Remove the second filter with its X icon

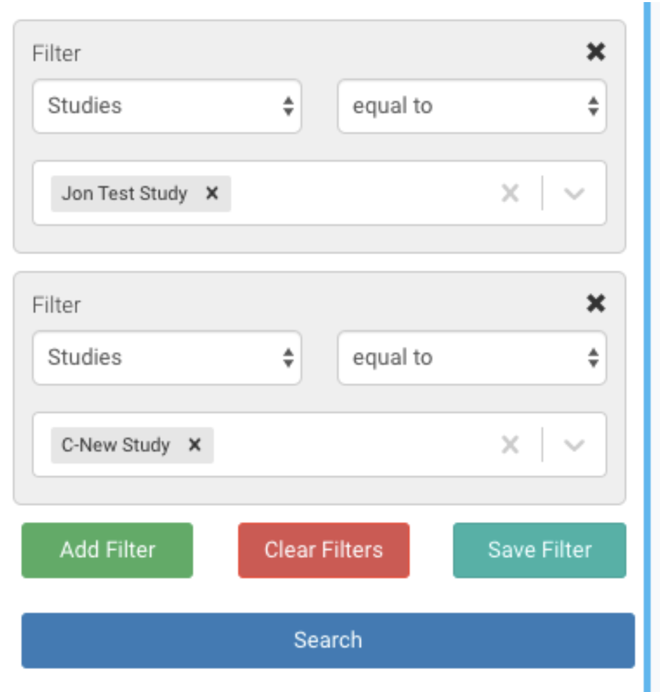tap(596, 303)
